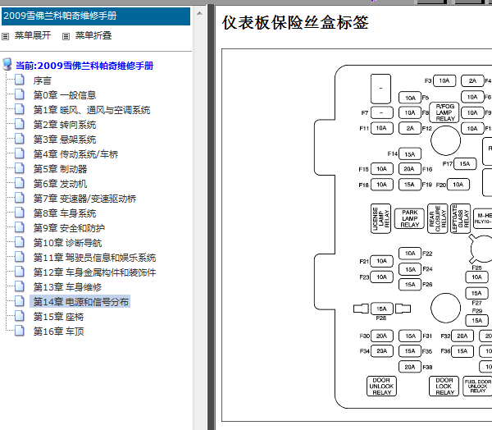492x430 pixels.
Task: Open the 序言 preface entry
Action: [x=43, y=80]
